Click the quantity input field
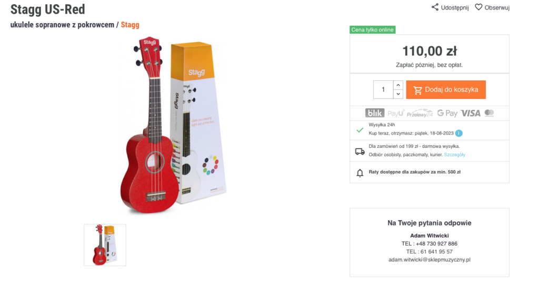The width and height of the screenshot is (539, 296). [x=383, y=89]
